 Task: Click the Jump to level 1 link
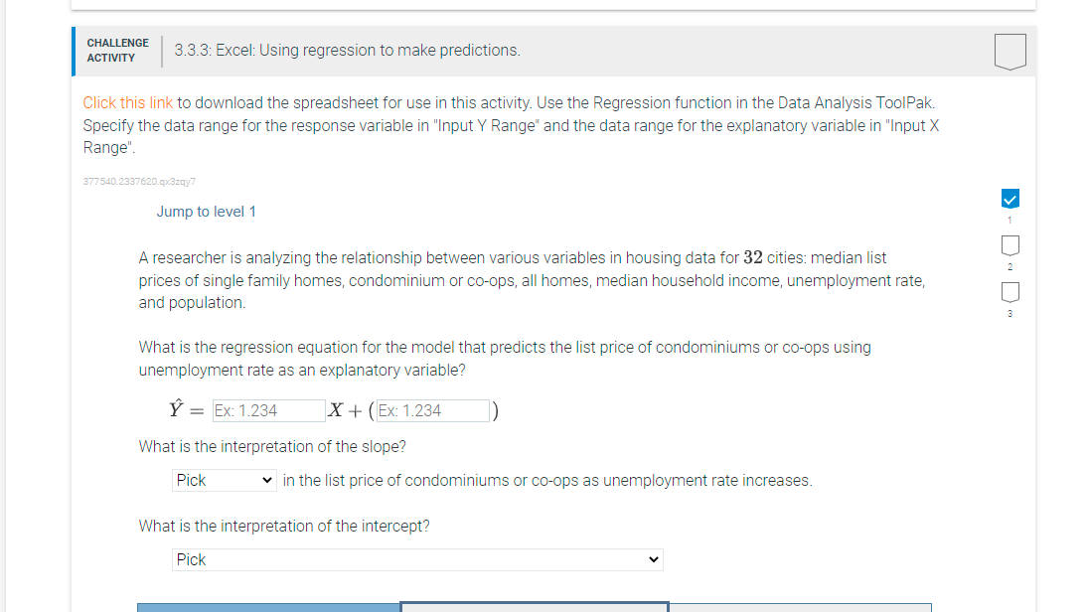click(206, 211)
